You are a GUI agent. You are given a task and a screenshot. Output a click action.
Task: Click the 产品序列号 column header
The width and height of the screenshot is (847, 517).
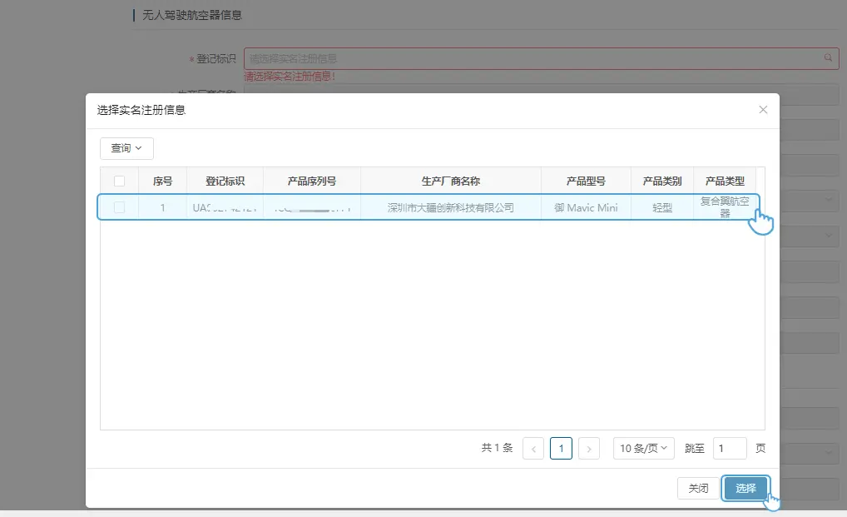[311, 180]
